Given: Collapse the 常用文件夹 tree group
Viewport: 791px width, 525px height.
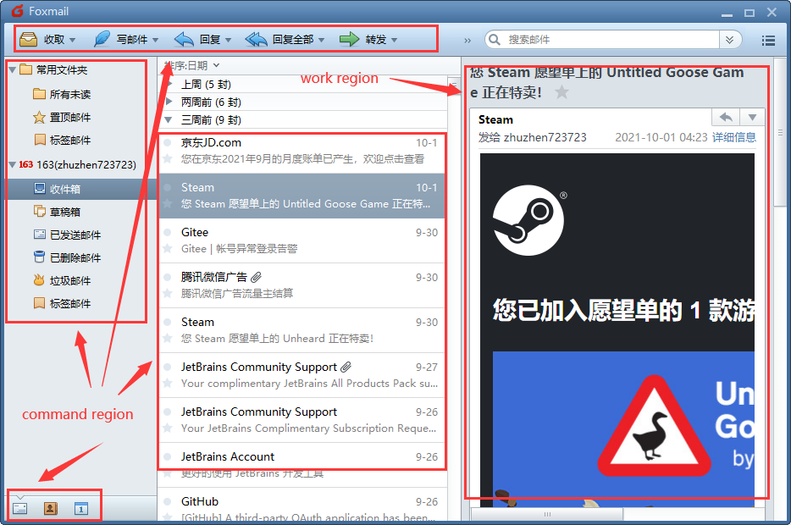Looking at the screenshot, I should click(x=12, y=69).
